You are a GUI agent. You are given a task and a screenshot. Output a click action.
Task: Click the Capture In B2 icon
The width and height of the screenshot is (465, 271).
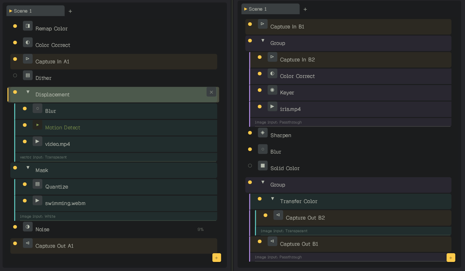(x=272, y=57)
